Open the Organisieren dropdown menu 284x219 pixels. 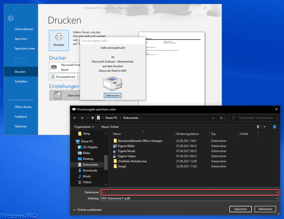pyautogui.click(x=84, y=127)
